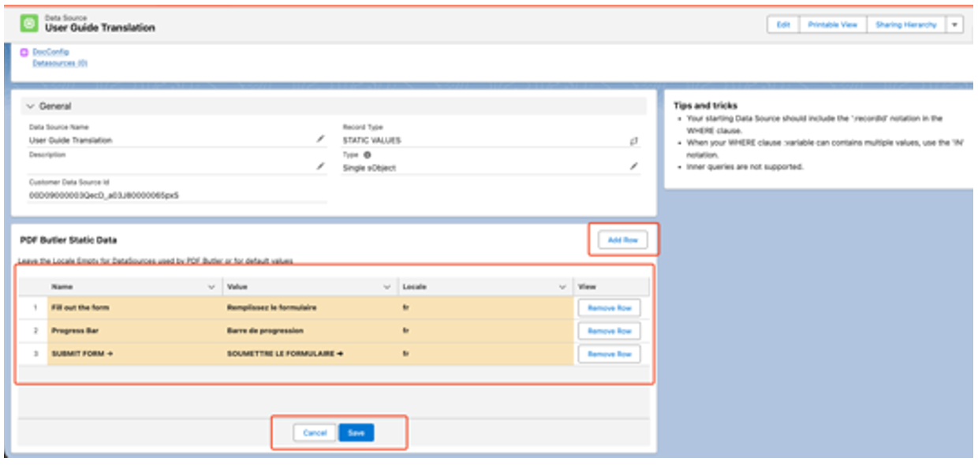Save the static data changes
Image resolution: width=978 pixels, height=465 pixels.
click(356, 433)
